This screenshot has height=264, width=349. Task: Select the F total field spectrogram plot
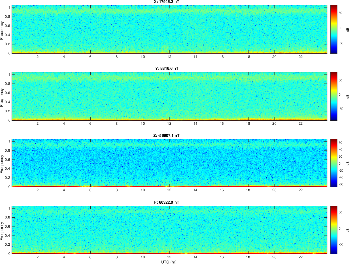tap(170, 230)
